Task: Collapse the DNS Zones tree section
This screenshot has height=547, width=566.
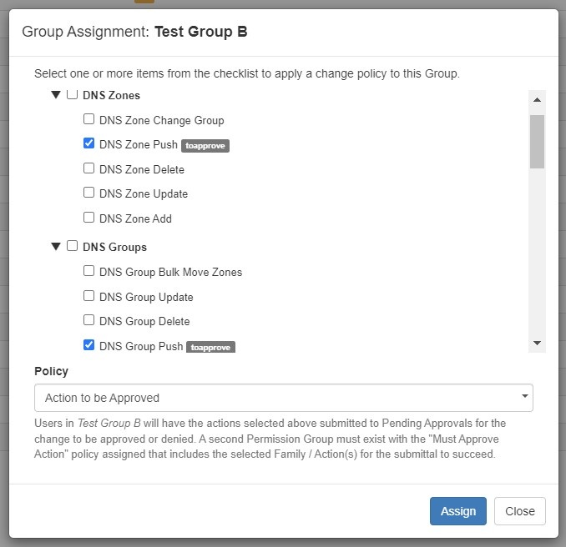Action: click(x=56, y=95)
